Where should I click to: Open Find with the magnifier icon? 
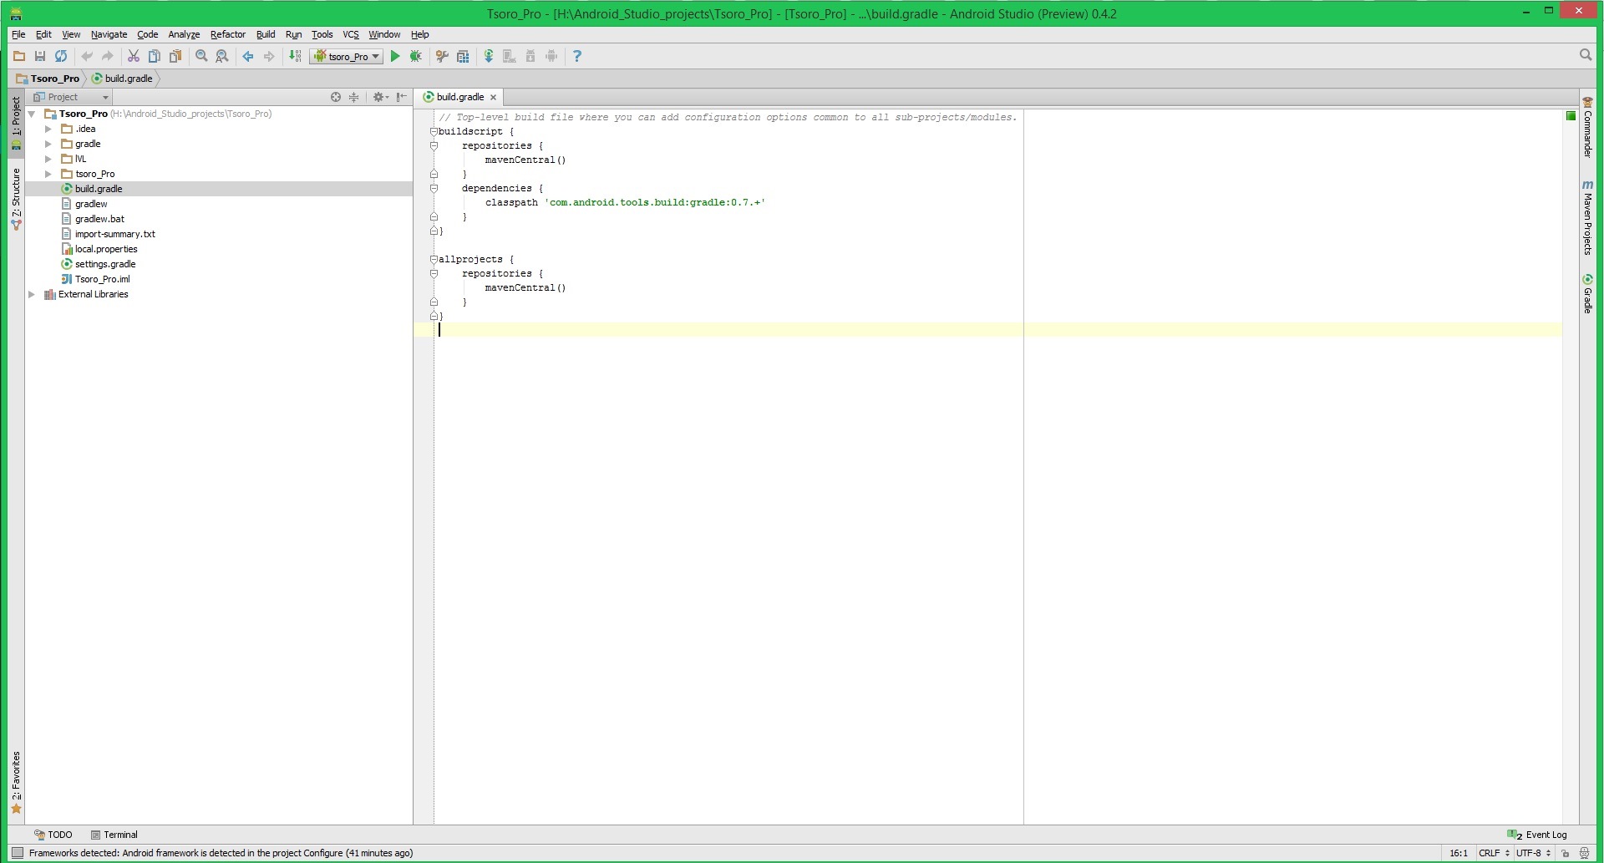(x=201, y=56)
